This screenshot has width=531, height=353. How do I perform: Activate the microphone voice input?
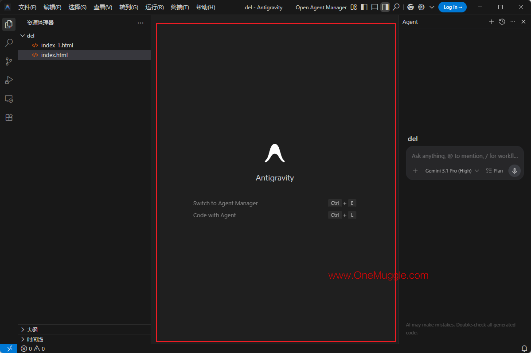[x=515, y=171]
